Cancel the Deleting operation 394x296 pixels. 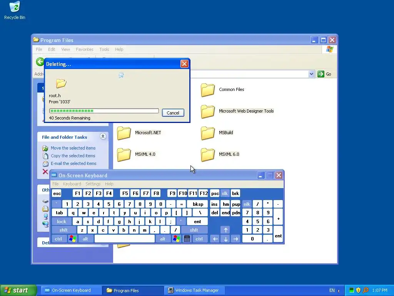pyautogui.click(x=173, y=113)
